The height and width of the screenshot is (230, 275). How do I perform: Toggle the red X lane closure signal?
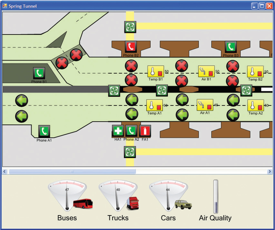pyautogui.click(x=131, y=66)
